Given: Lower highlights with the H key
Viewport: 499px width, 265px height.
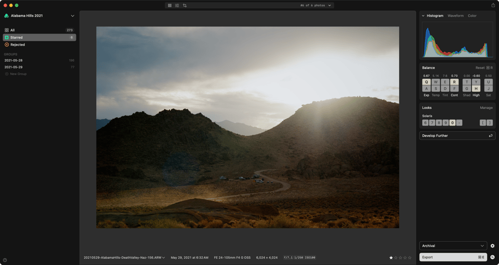Looking at the screenshot, I should pos(476,89).
